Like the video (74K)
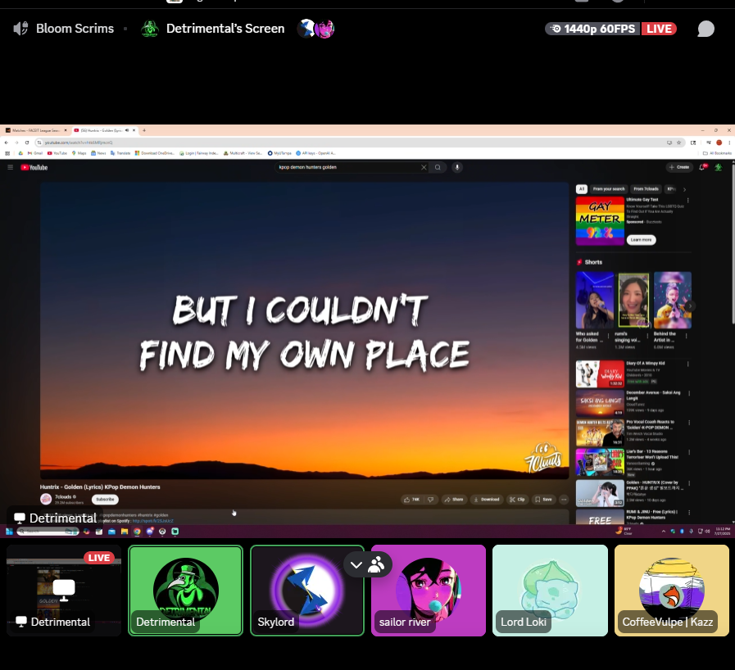This screenshot has height=670, width=735. coord(411,500)
